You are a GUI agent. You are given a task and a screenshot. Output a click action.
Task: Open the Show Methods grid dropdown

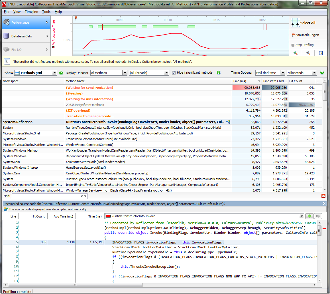(x=54, y=73)
